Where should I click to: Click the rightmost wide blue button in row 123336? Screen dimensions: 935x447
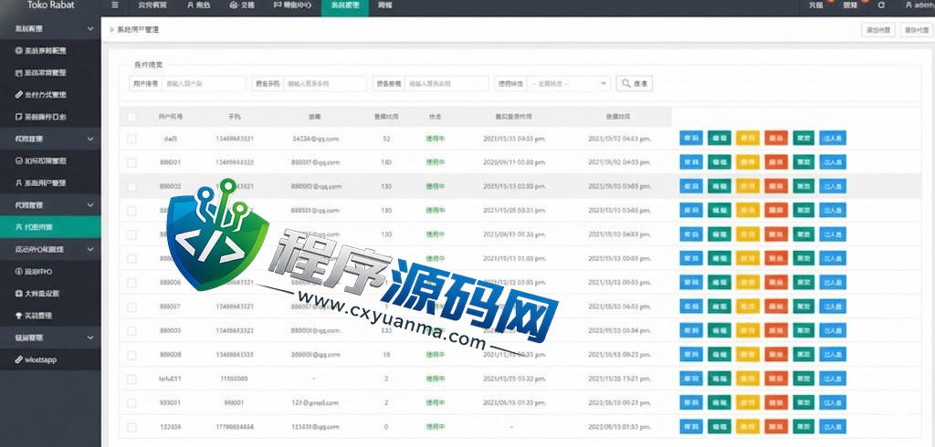point(833,427)
